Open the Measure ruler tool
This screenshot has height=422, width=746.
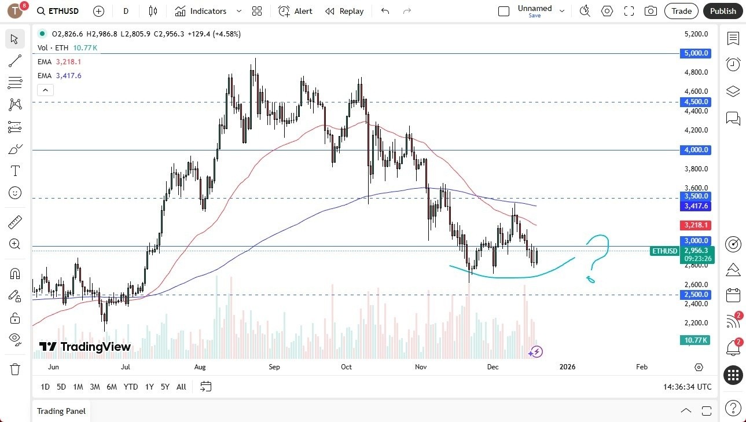pos(14,222)
